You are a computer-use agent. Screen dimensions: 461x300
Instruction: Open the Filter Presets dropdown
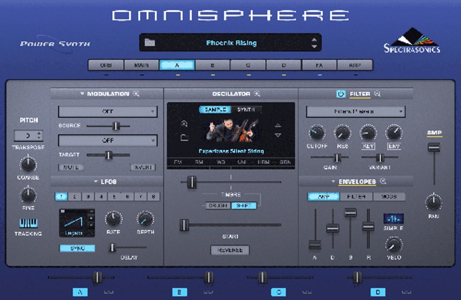pyautogui.click(x=356, y=111)
